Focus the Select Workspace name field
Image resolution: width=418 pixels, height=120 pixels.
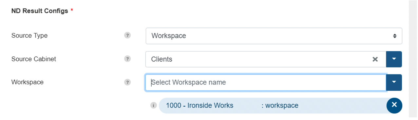[266, 82]
